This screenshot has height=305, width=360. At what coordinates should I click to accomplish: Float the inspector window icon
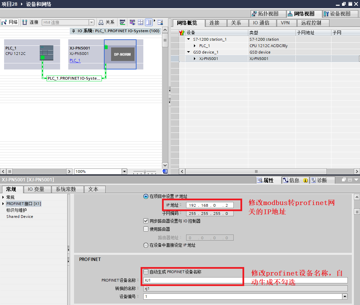pos(344,180)
